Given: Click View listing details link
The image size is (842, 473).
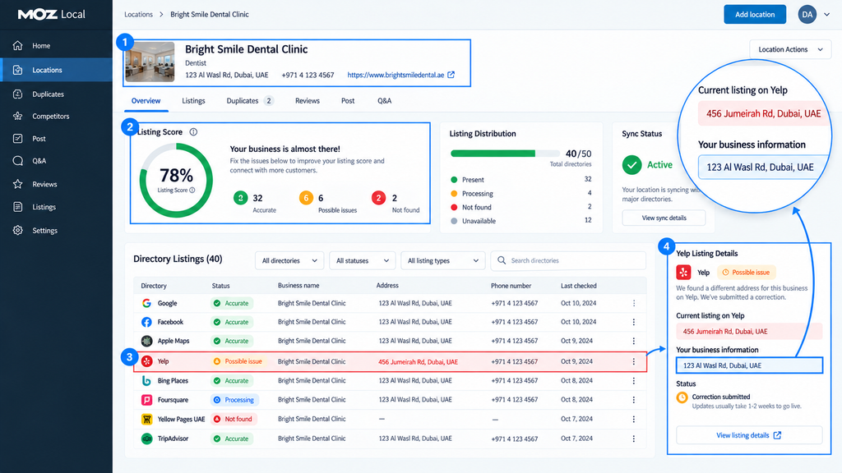Looking at the screenshot, I should pyautogui.click(x=748, y=435).
